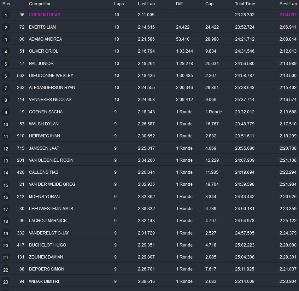The height and width of the screenshot is (291, 299).
Task: Sort by the Competitor column header
Action: [x=40, y=4]
